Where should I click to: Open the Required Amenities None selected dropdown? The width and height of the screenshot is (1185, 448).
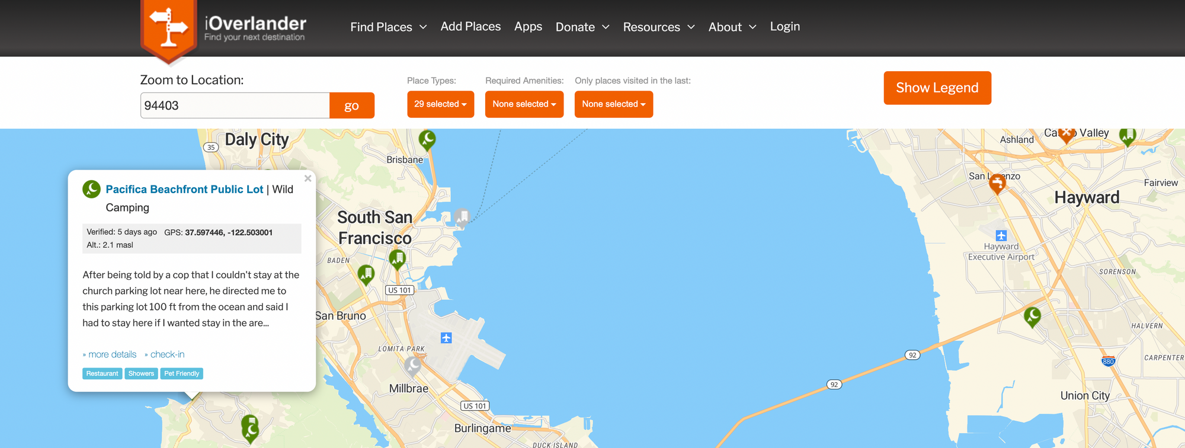[524, 104]
